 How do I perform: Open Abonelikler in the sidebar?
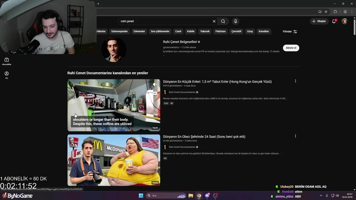pyautogui.click(x=7, y=61)
